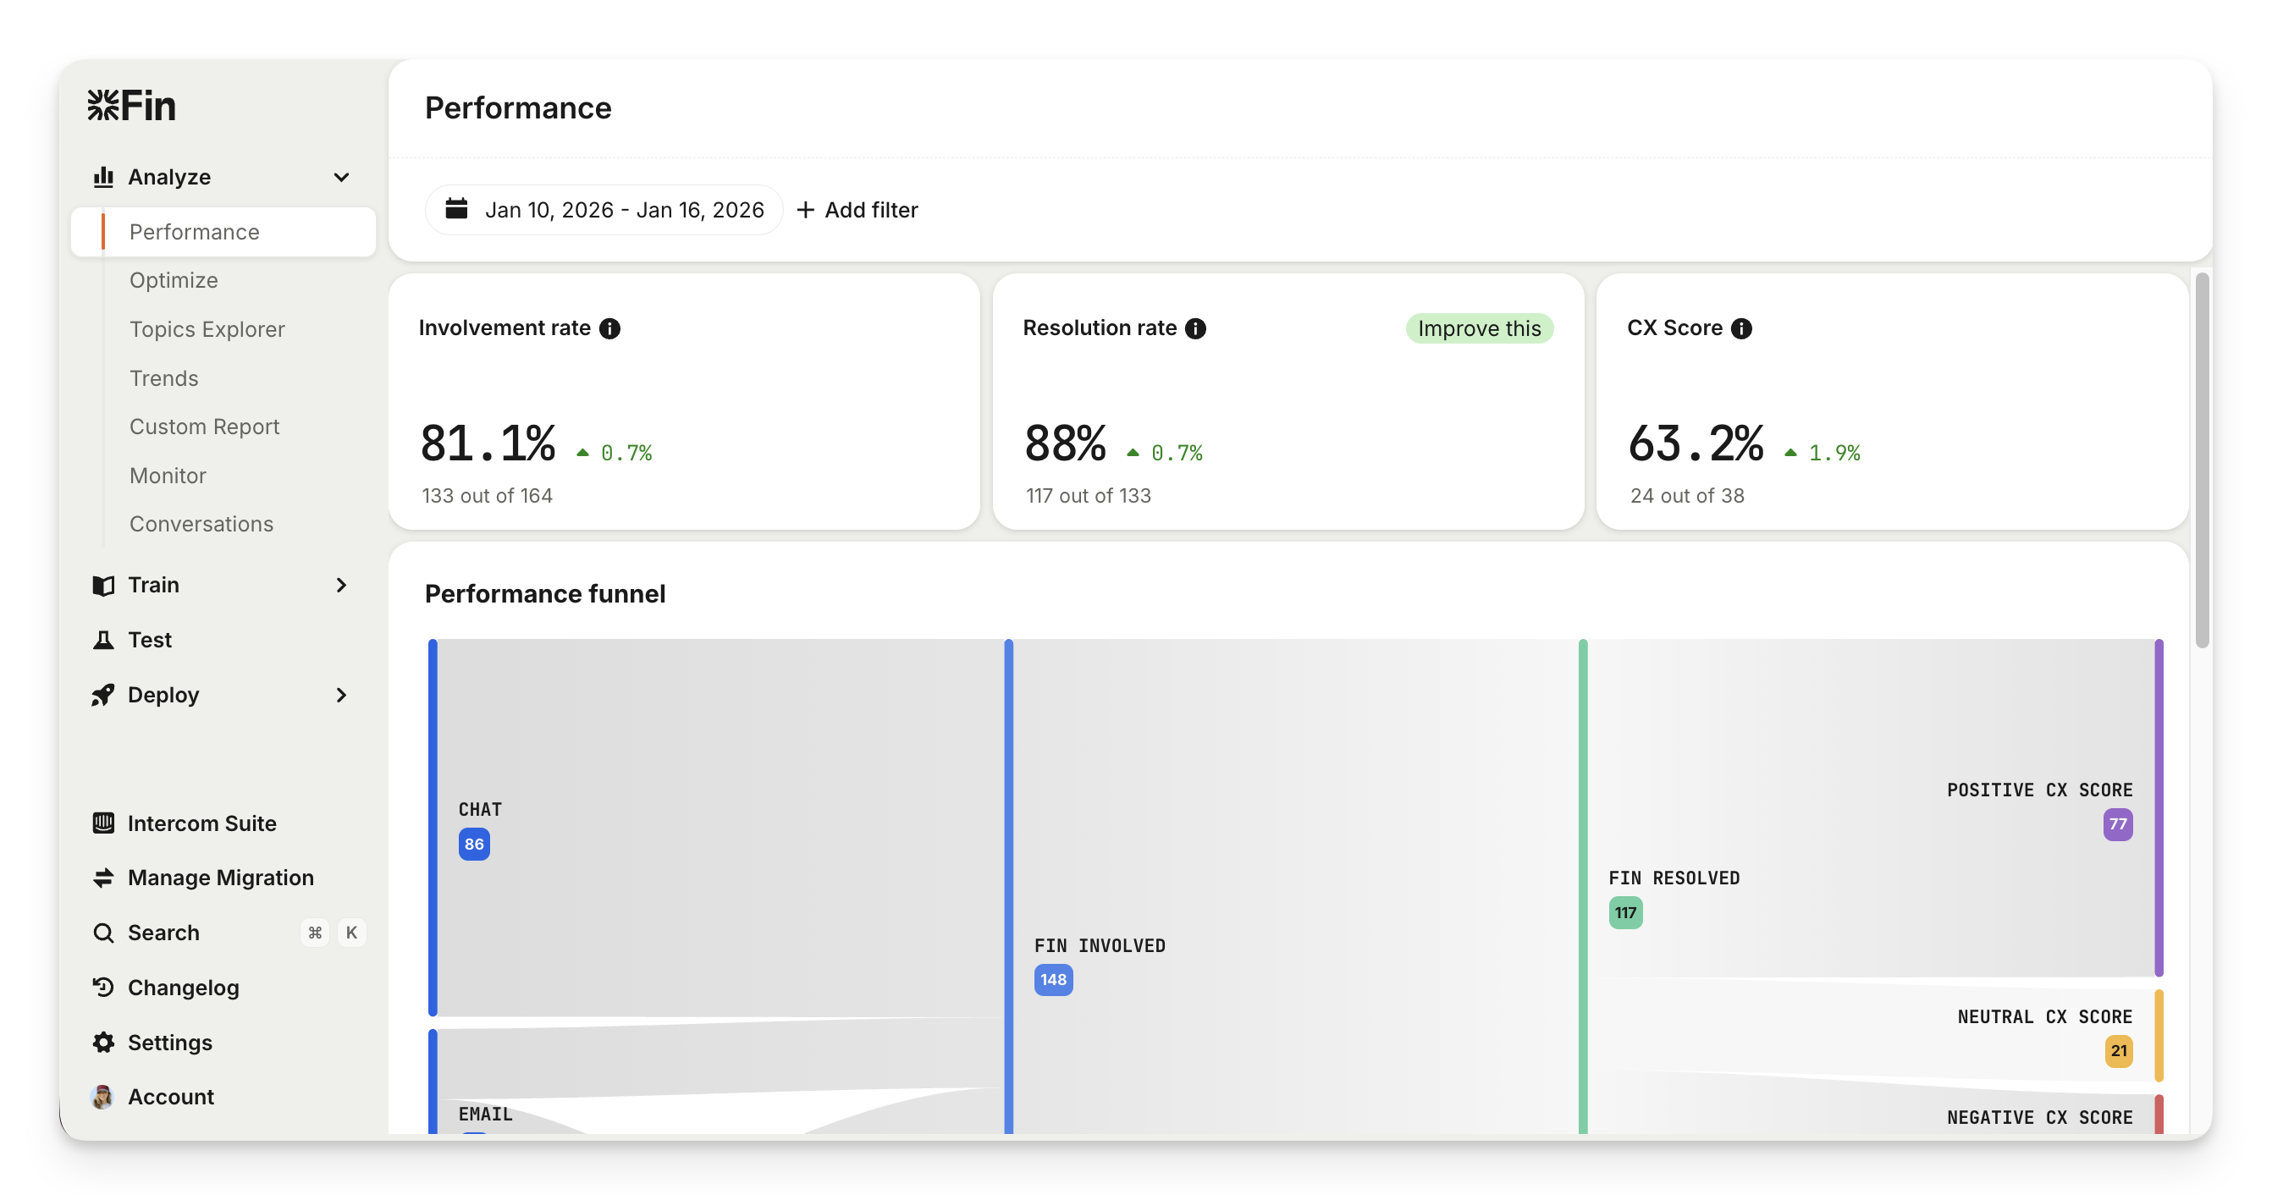
Task: Click the Resolution rate info icon
Action: coord(1195,328)
